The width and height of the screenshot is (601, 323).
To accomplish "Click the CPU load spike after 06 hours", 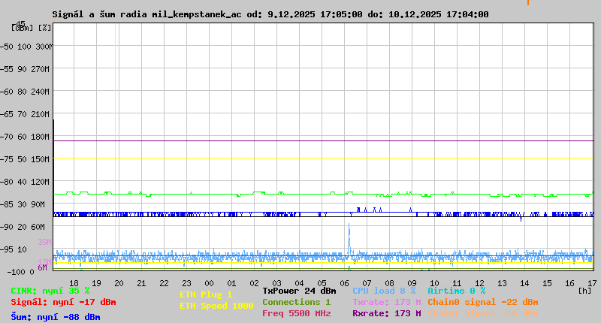I will (x=349, y=237).
